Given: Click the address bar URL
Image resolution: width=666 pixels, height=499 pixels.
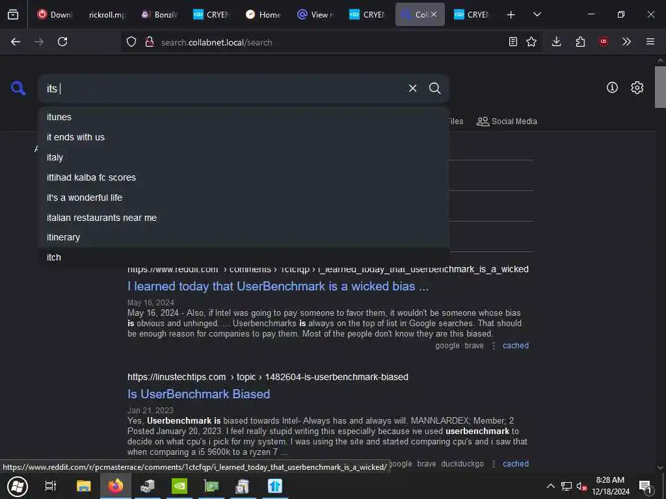Looking at the screenshot, I should 217,42.
